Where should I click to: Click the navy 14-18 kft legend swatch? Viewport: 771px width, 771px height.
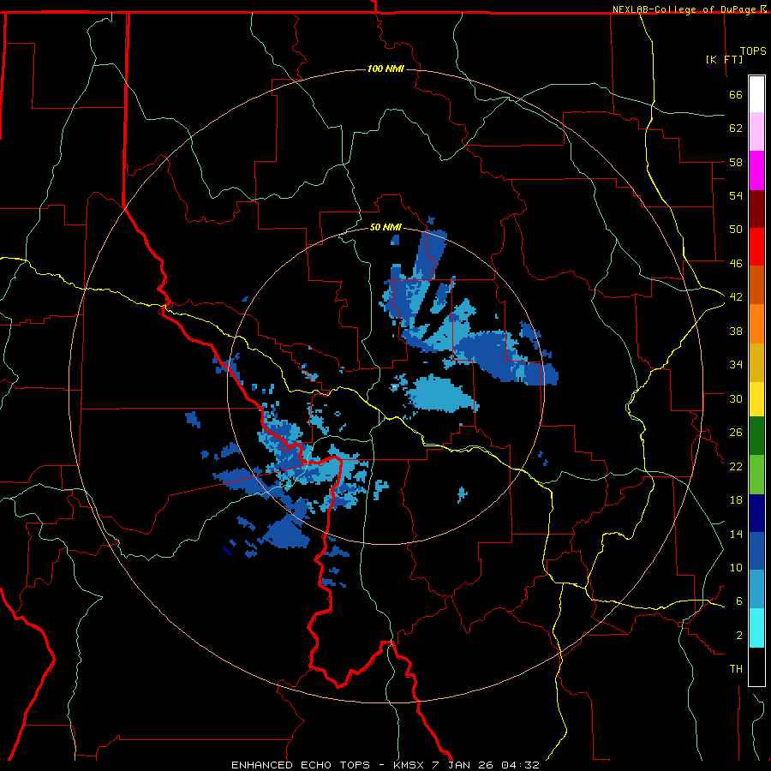coord(756,513)
